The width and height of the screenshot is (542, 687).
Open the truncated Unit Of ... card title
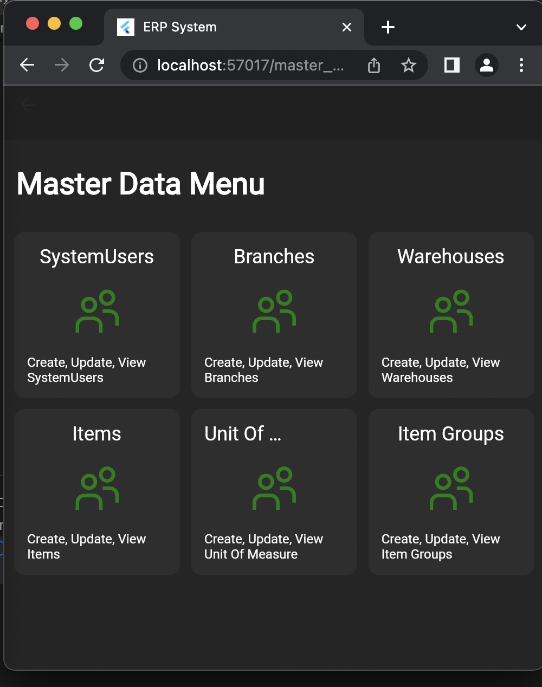pos(243,434)
